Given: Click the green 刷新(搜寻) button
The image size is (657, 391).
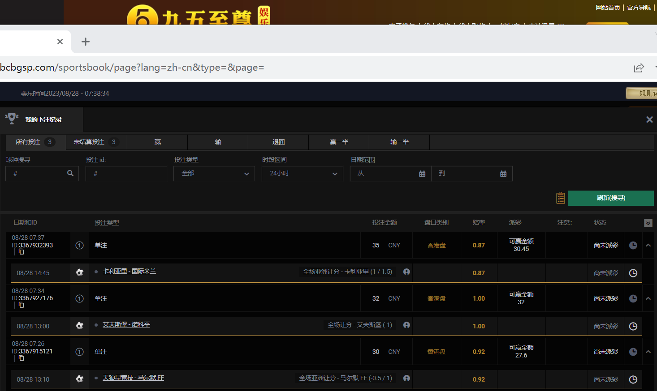Looking at the screenshot, I should pyautogui.click(x=611, y=198).
